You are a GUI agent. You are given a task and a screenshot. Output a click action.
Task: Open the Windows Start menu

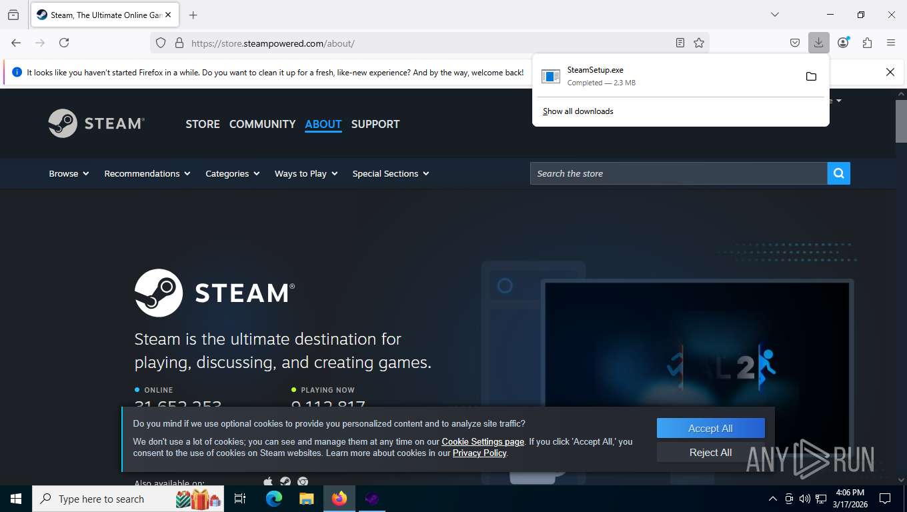pyautogui.click(x=16, y=499)
